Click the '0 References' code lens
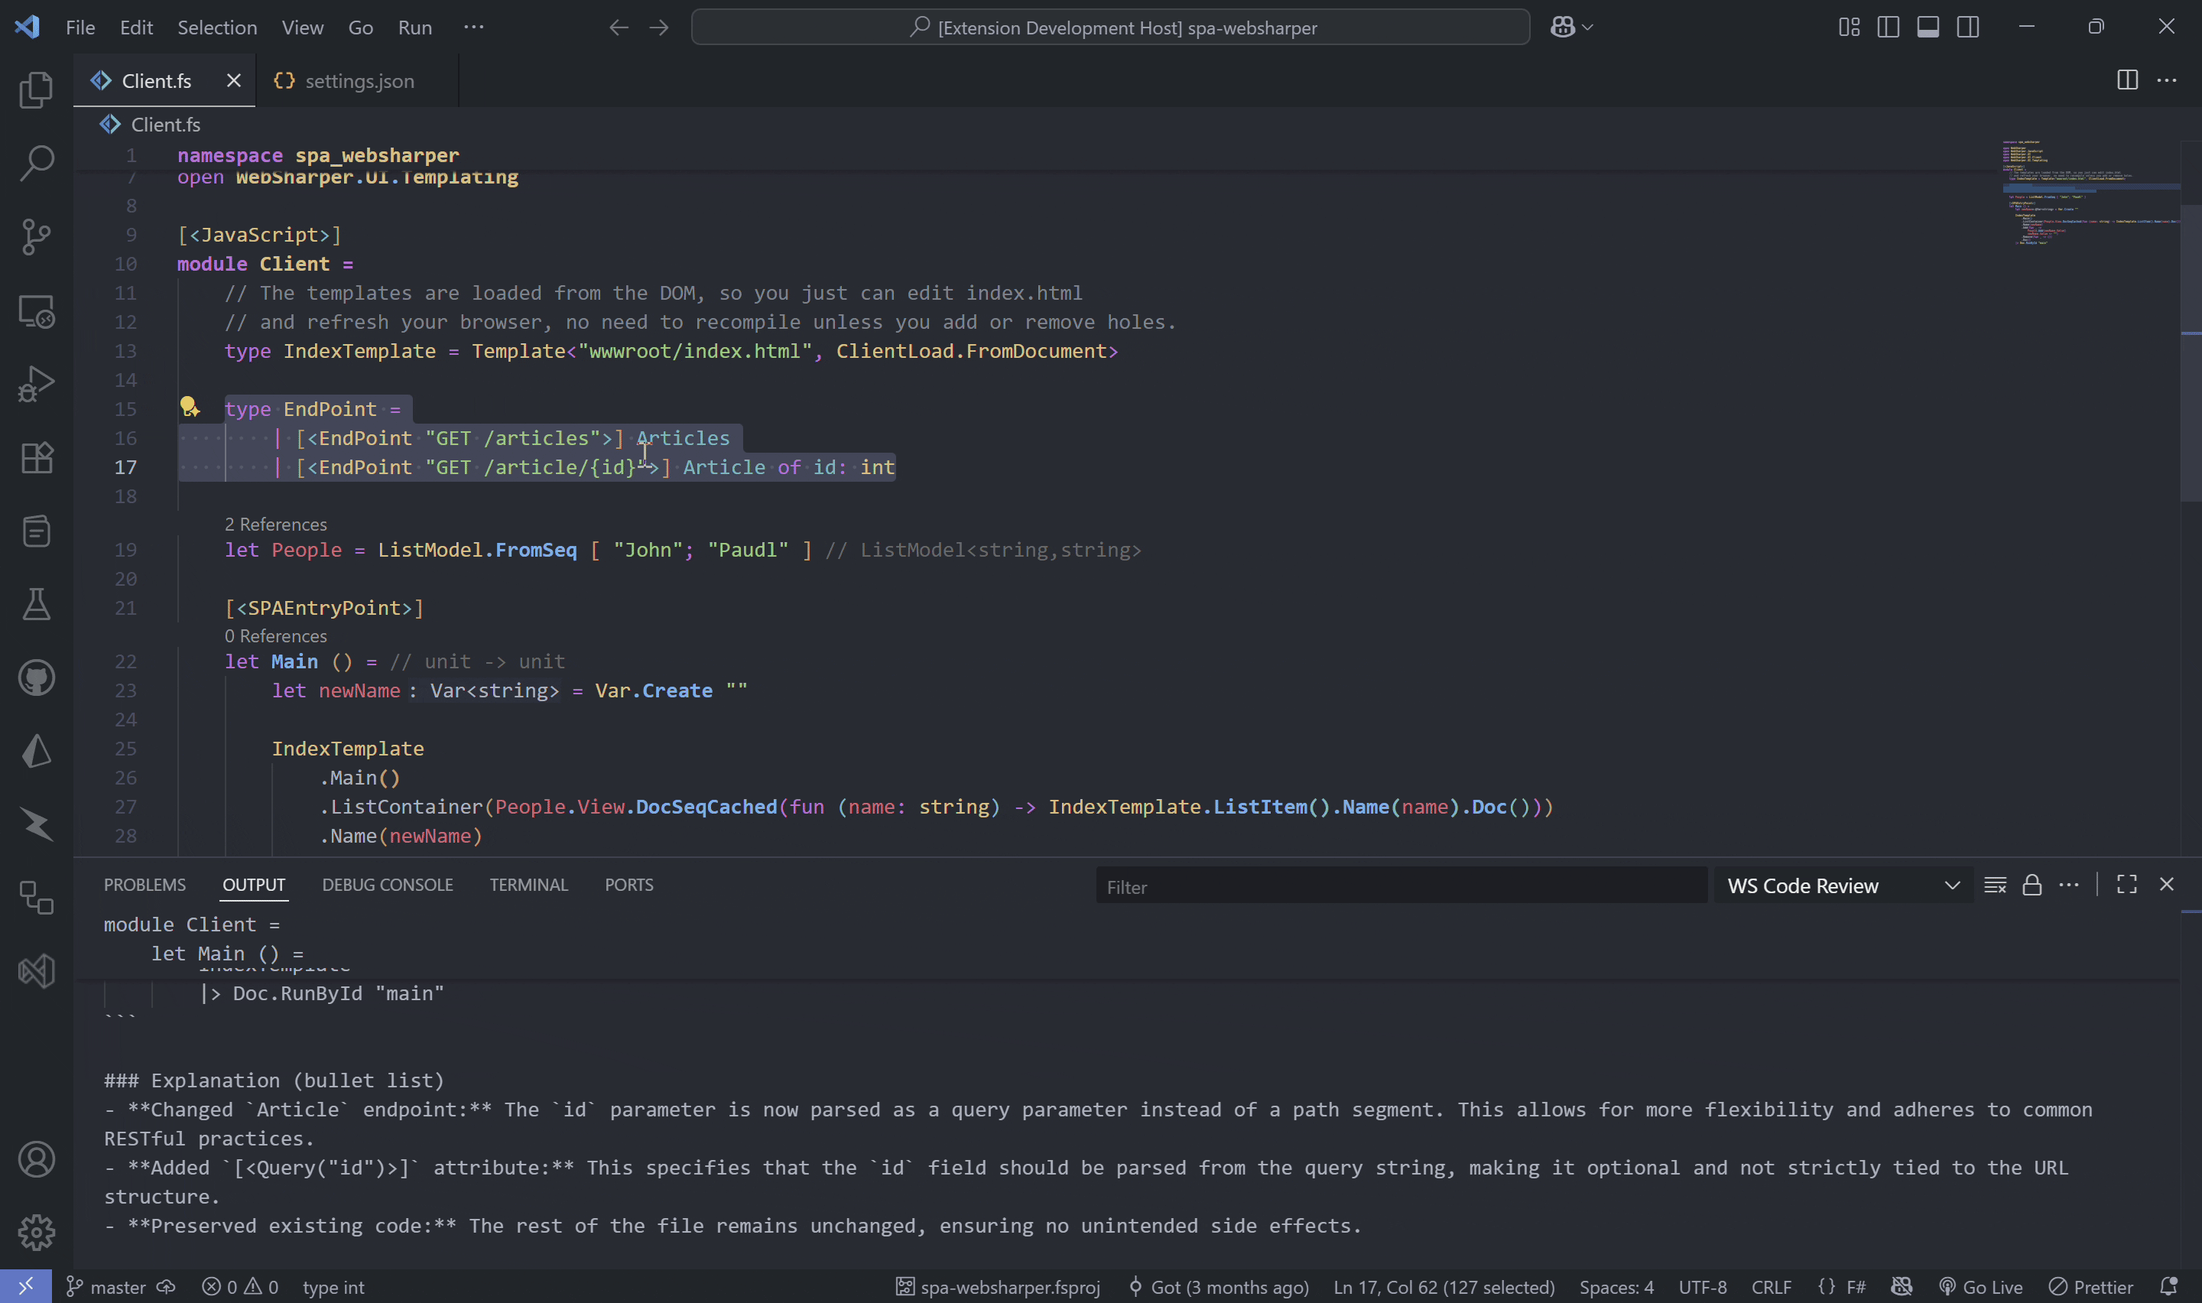Screen dimensions: 2202x1303 pos(275,635)
